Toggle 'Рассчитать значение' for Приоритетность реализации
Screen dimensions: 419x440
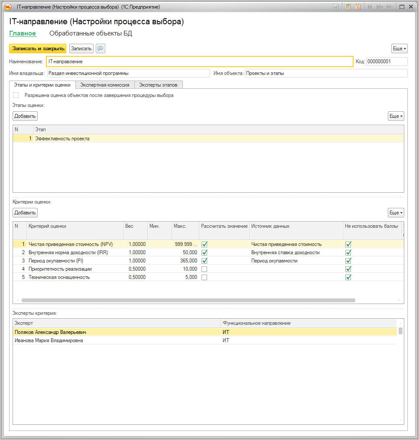pos(205,269)
